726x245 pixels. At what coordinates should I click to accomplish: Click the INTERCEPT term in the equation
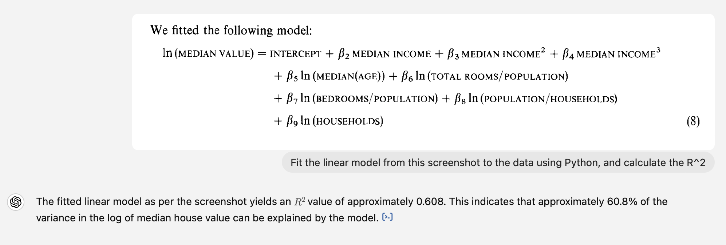295,54
